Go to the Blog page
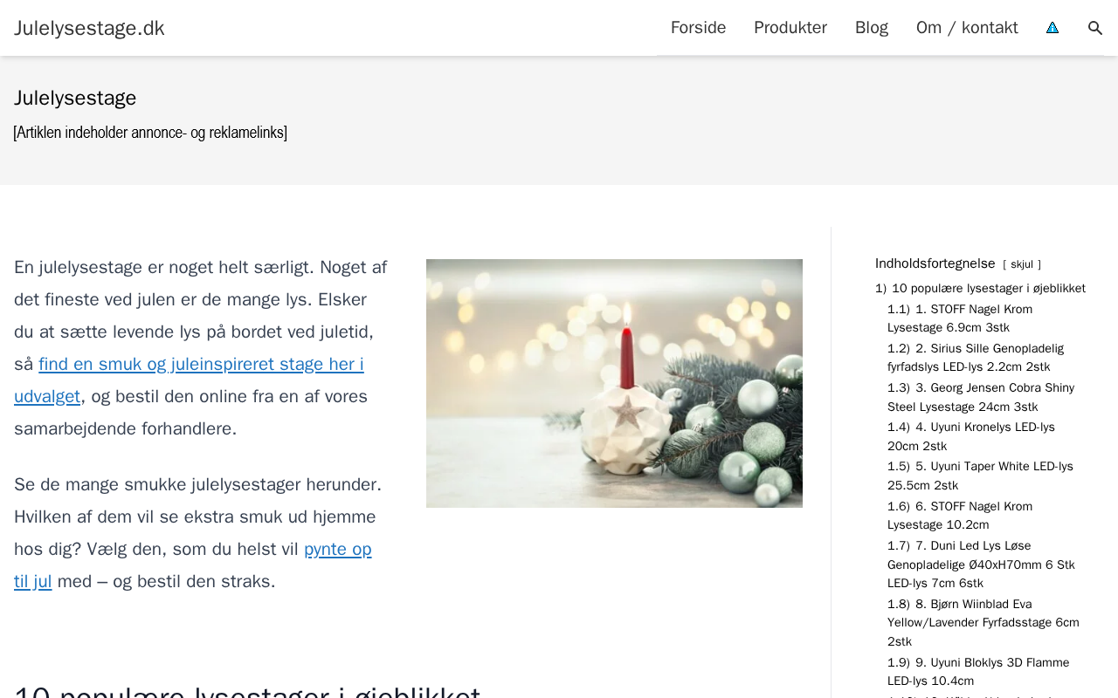Image resolution: width=1118 pixels, height=698 pixels. 872,28
